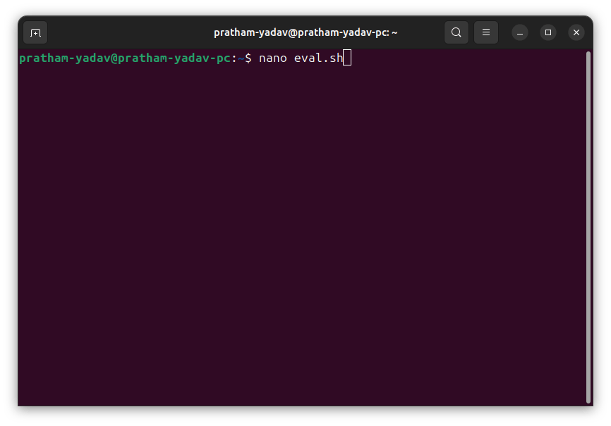Open the terminal search with the magnifier icon
This screenshot has width=611, height=426.
(x=456, y=32)
